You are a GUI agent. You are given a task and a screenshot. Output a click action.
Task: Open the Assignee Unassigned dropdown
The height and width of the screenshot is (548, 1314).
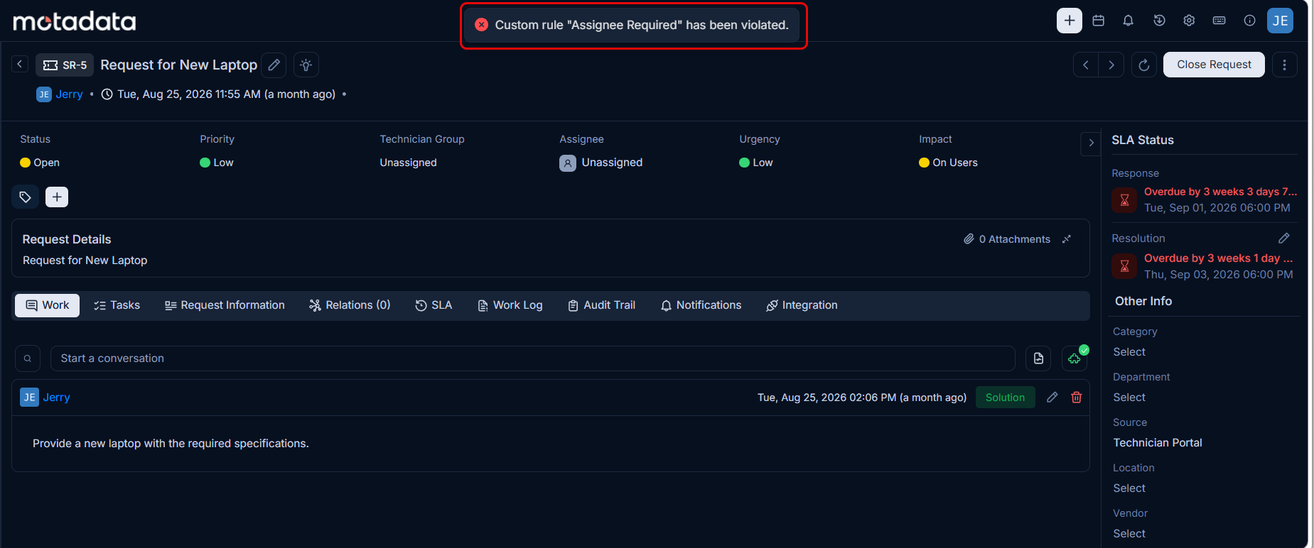tap(601, 163)
